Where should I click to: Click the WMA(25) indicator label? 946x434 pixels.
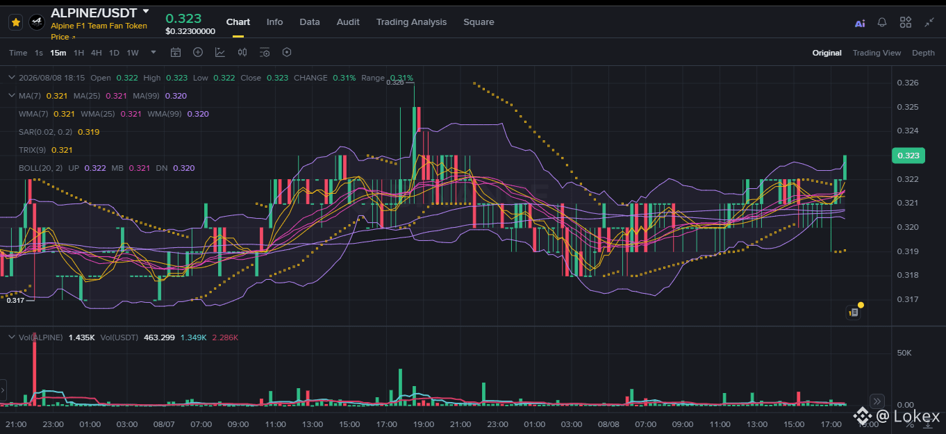97,114
